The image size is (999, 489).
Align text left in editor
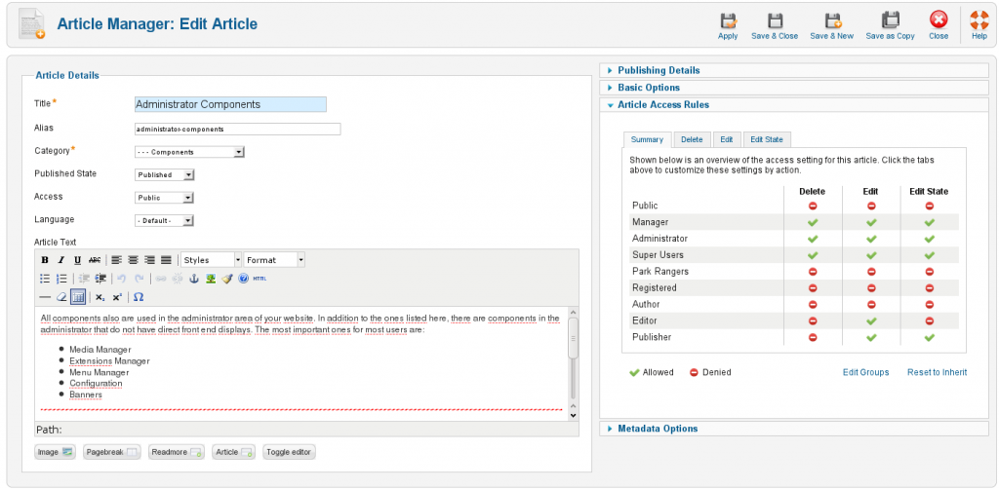point(116,260)
